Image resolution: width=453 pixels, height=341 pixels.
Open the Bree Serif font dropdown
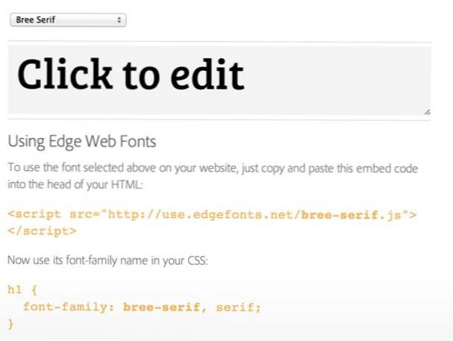pos(68,20)
